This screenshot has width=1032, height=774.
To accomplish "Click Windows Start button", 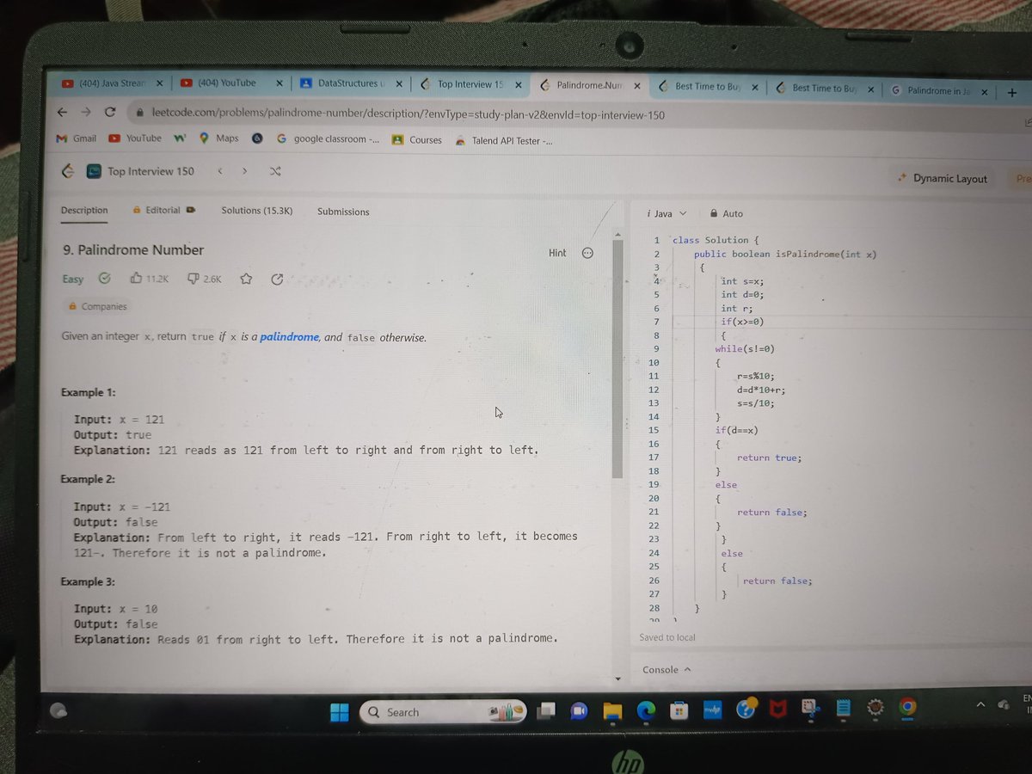I will (340, 712).
